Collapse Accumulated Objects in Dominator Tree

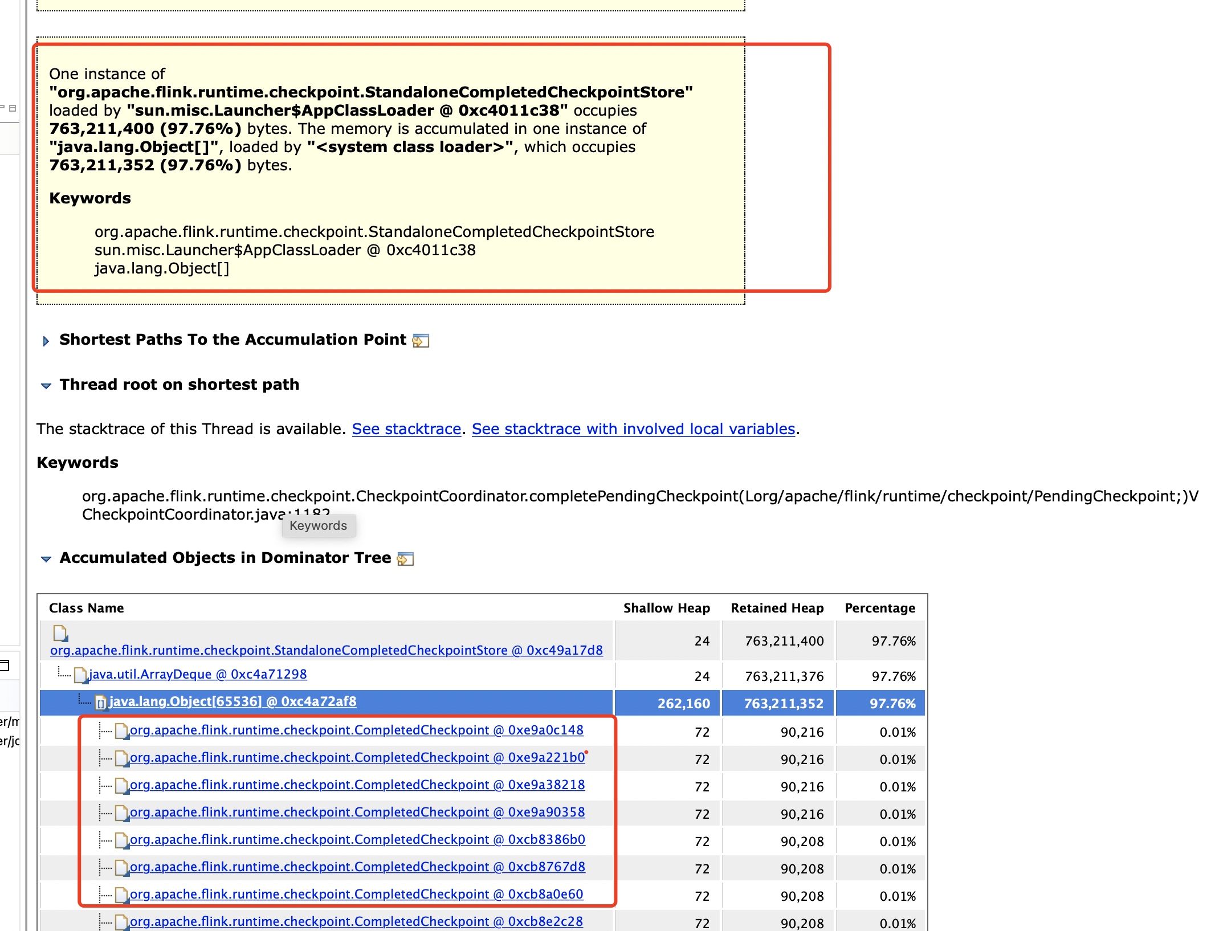46,559
